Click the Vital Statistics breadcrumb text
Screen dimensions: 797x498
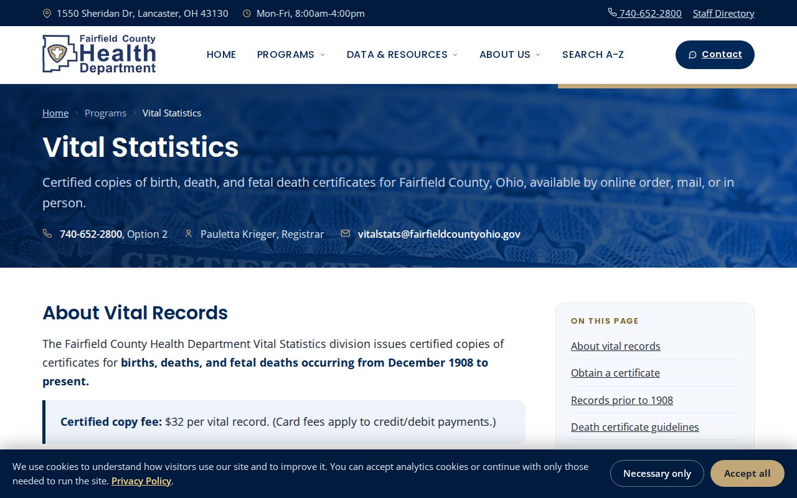172,113
